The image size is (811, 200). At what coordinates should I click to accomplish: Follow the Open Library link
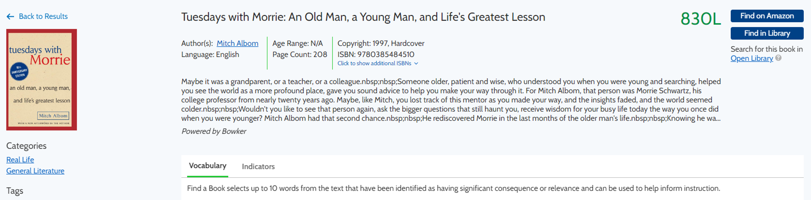coord(751,58)
